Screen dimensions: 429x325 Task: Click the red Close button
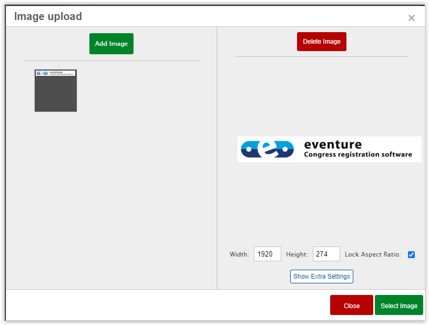(352, 306)
